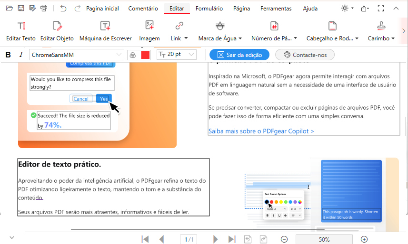Expand the Número de Pá... dropdown arrow
This screenshot has width=408, height=244.
click(295, 38)
